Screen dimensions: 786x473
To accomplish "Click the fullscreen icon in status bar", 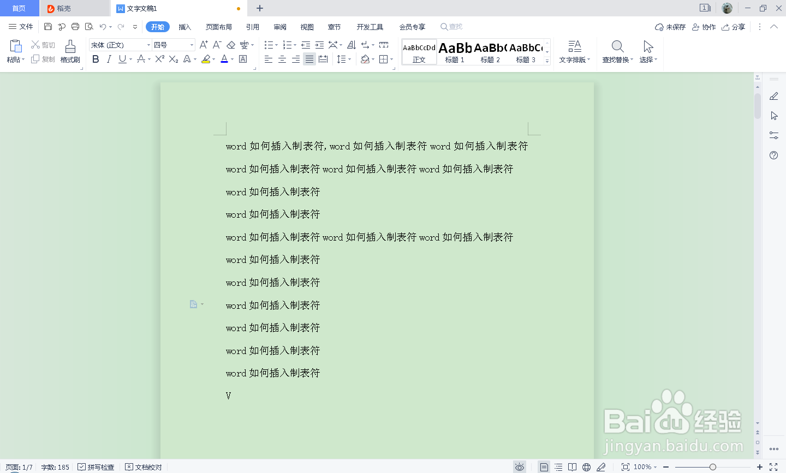I will point(773,467).
